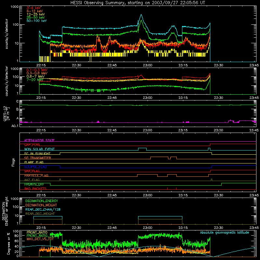
Task: Click the 0.3-0.8 MeV legend label
Action: click(37, 73)
